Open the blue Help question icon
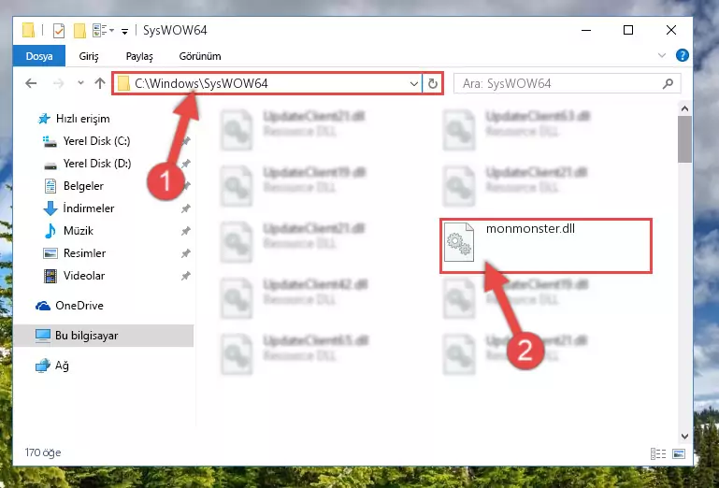719x488 pixels. pyautogui.click(x=683, y=55)
